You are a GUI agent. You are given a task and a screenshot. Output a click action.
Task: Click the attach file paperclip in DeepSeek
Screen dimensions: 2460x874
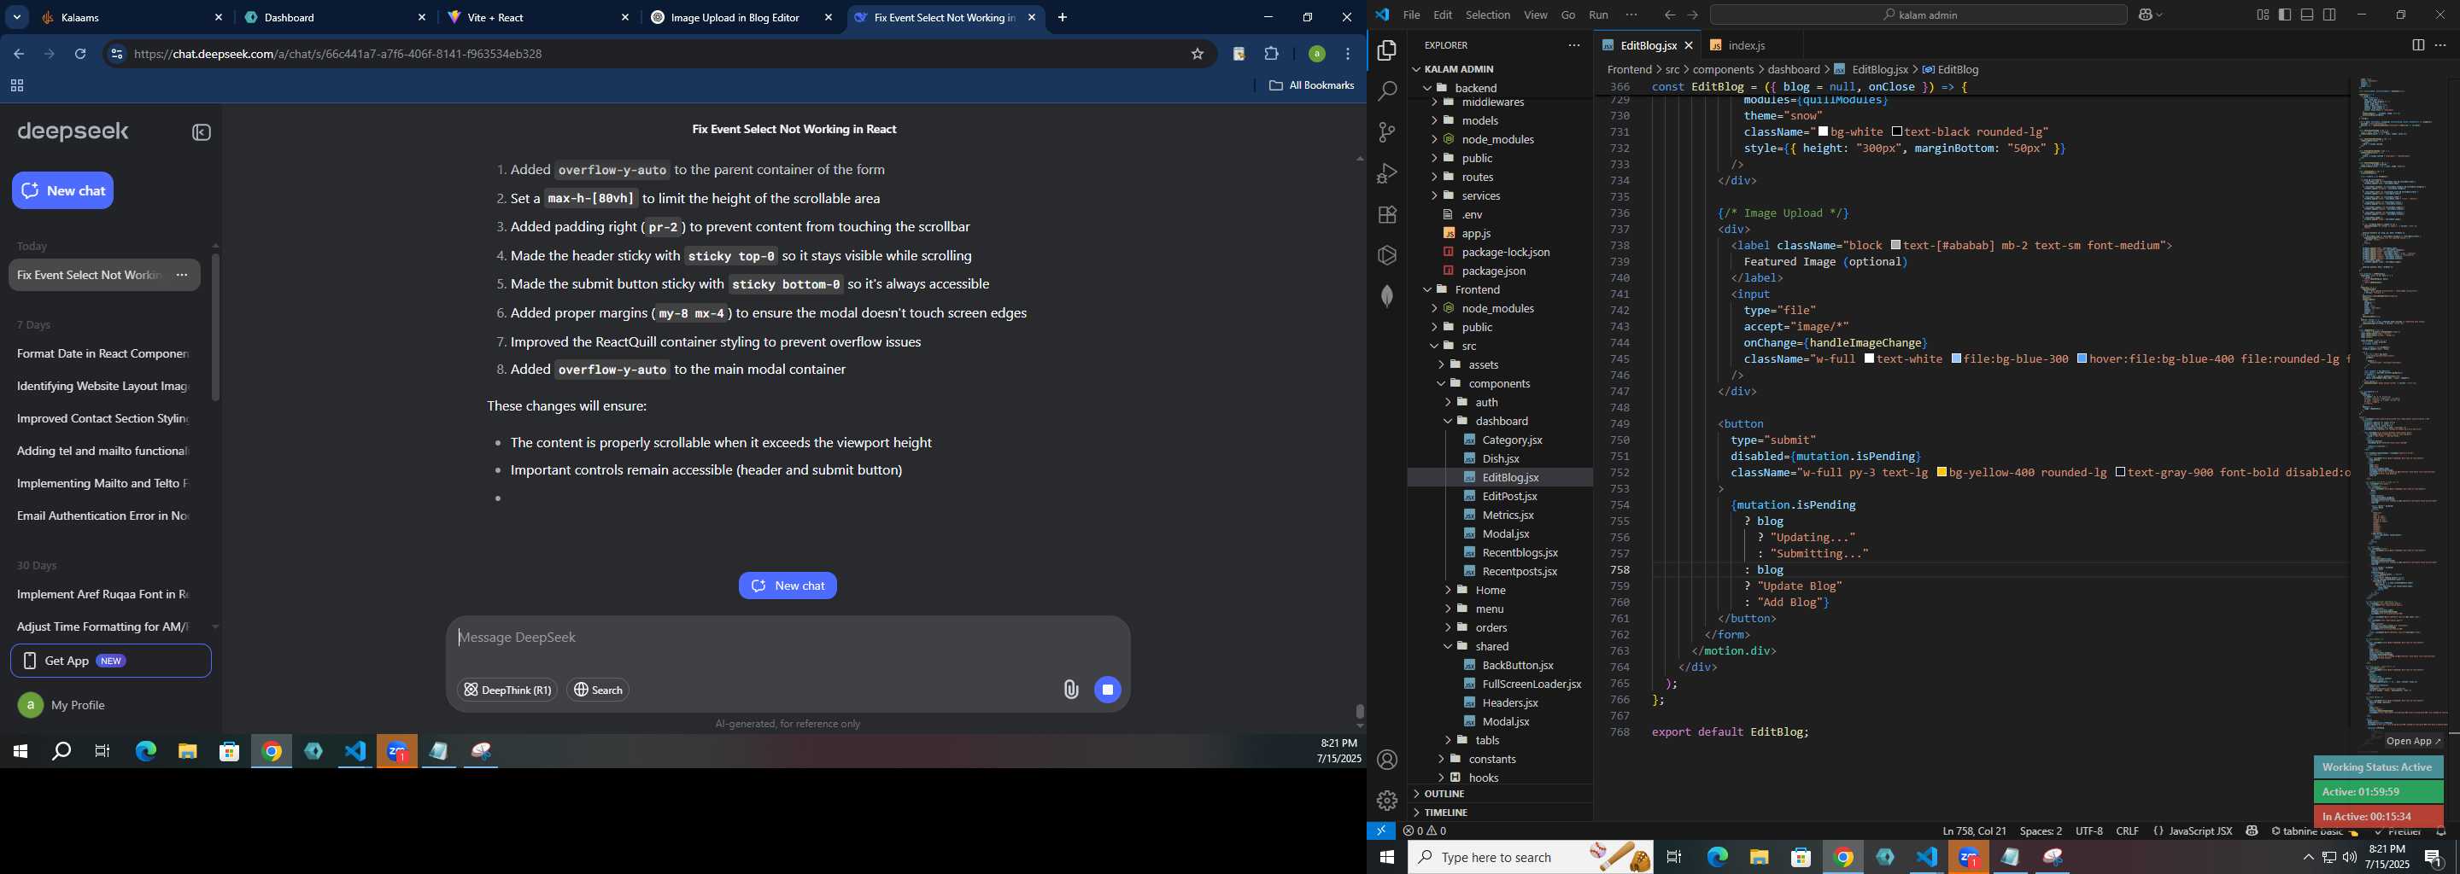pyautogui.click(x=1070, y=690)
